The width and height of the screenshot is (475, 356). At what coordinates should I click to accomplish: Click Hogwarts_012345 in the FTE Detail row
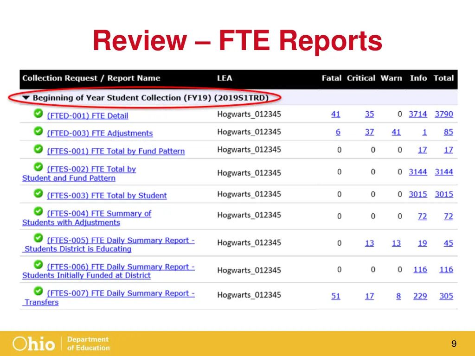click(249, 114)
